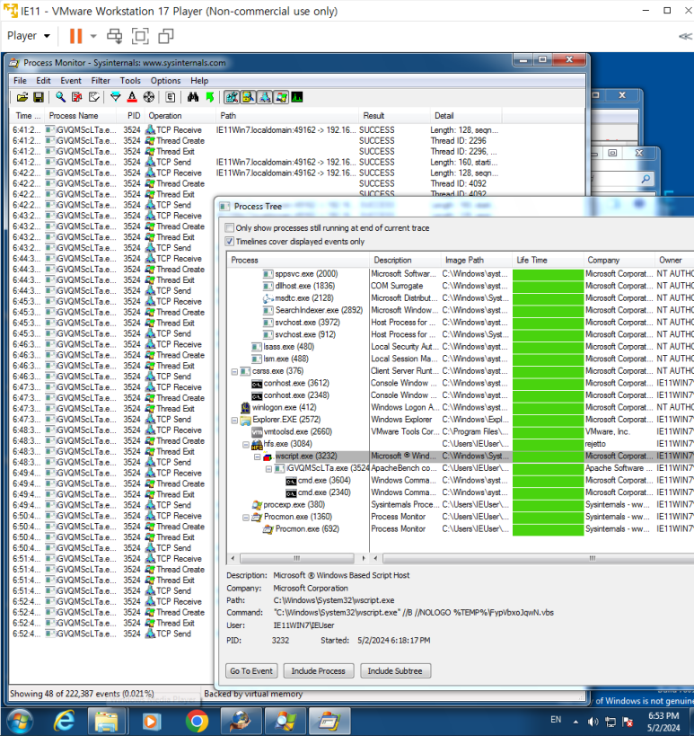
Task: Uncheck Timelines cover displayed events only
Action: click(x=229, y=241)
